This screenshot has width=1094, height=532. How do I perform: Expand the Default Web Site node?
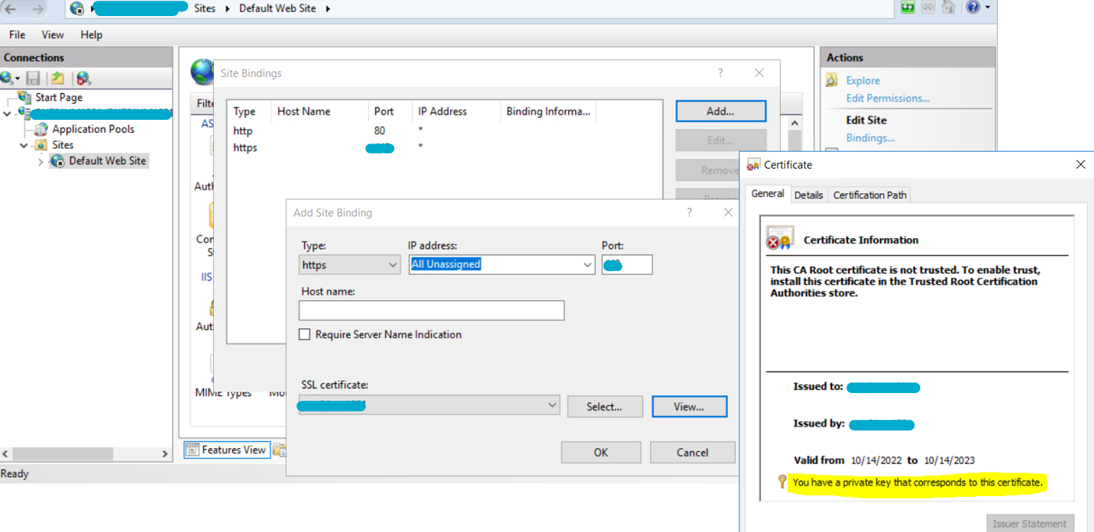[x=40, y=161]
